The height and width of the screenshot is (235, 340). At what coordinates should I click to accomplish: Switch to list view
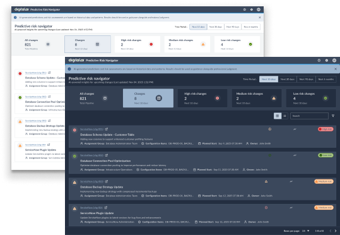284,116
